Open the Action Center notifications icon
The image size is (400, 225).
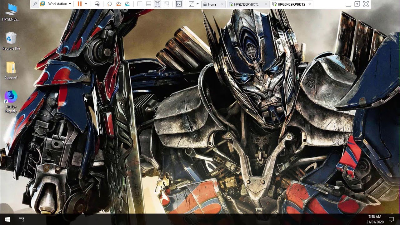click(x=391, y=219)
